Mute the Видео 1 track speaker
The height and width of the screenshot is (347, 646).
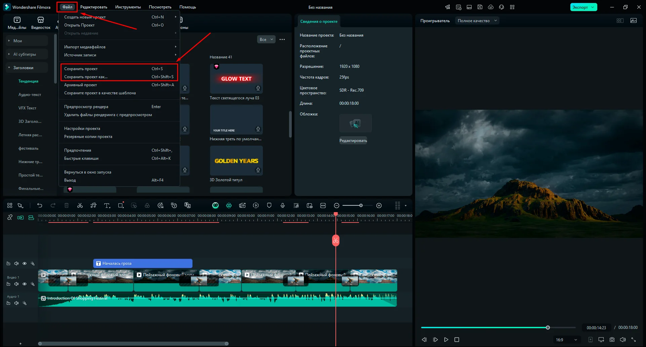coord(16,284)
